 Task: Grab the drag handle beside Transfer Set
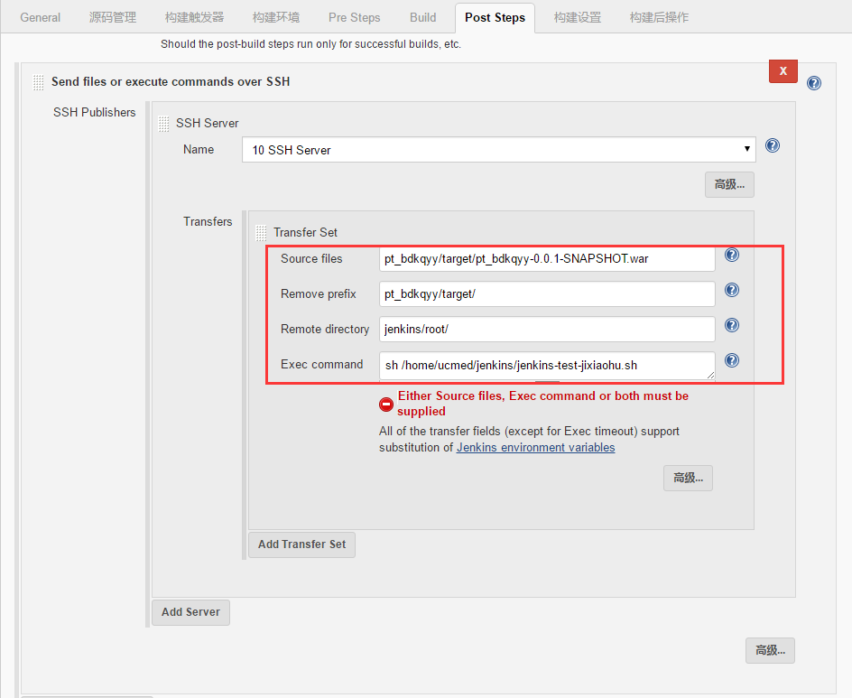pos(261,233)
